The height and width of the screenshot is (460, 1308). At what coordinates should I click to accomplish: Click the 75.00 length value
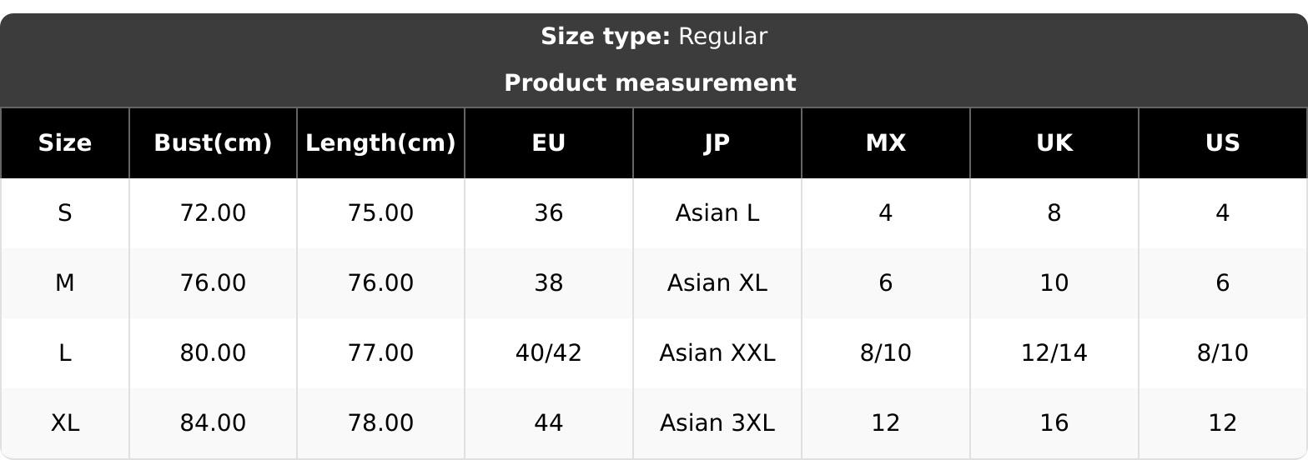pyautogui.click(x=380, y=213)
